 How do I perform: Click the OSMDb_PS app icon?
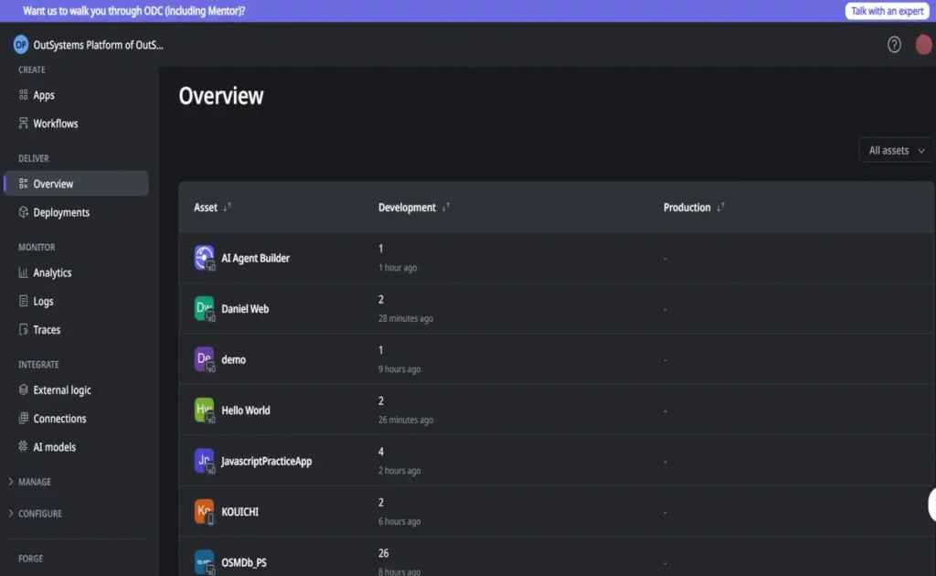click(x=204, y=562)
